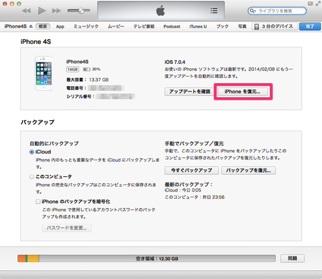Click the library search field
The width and height of the screenshot is (322, 279).
277,11
